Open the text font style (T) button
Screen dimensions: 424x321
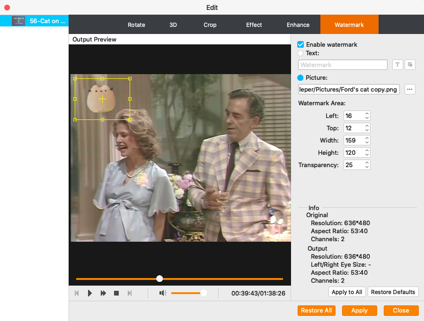pos(397,65)
